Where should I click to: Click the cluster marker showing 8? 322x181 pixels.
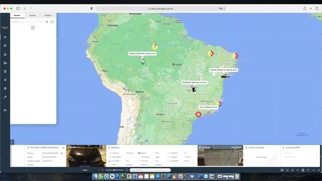tap(155, 47)
